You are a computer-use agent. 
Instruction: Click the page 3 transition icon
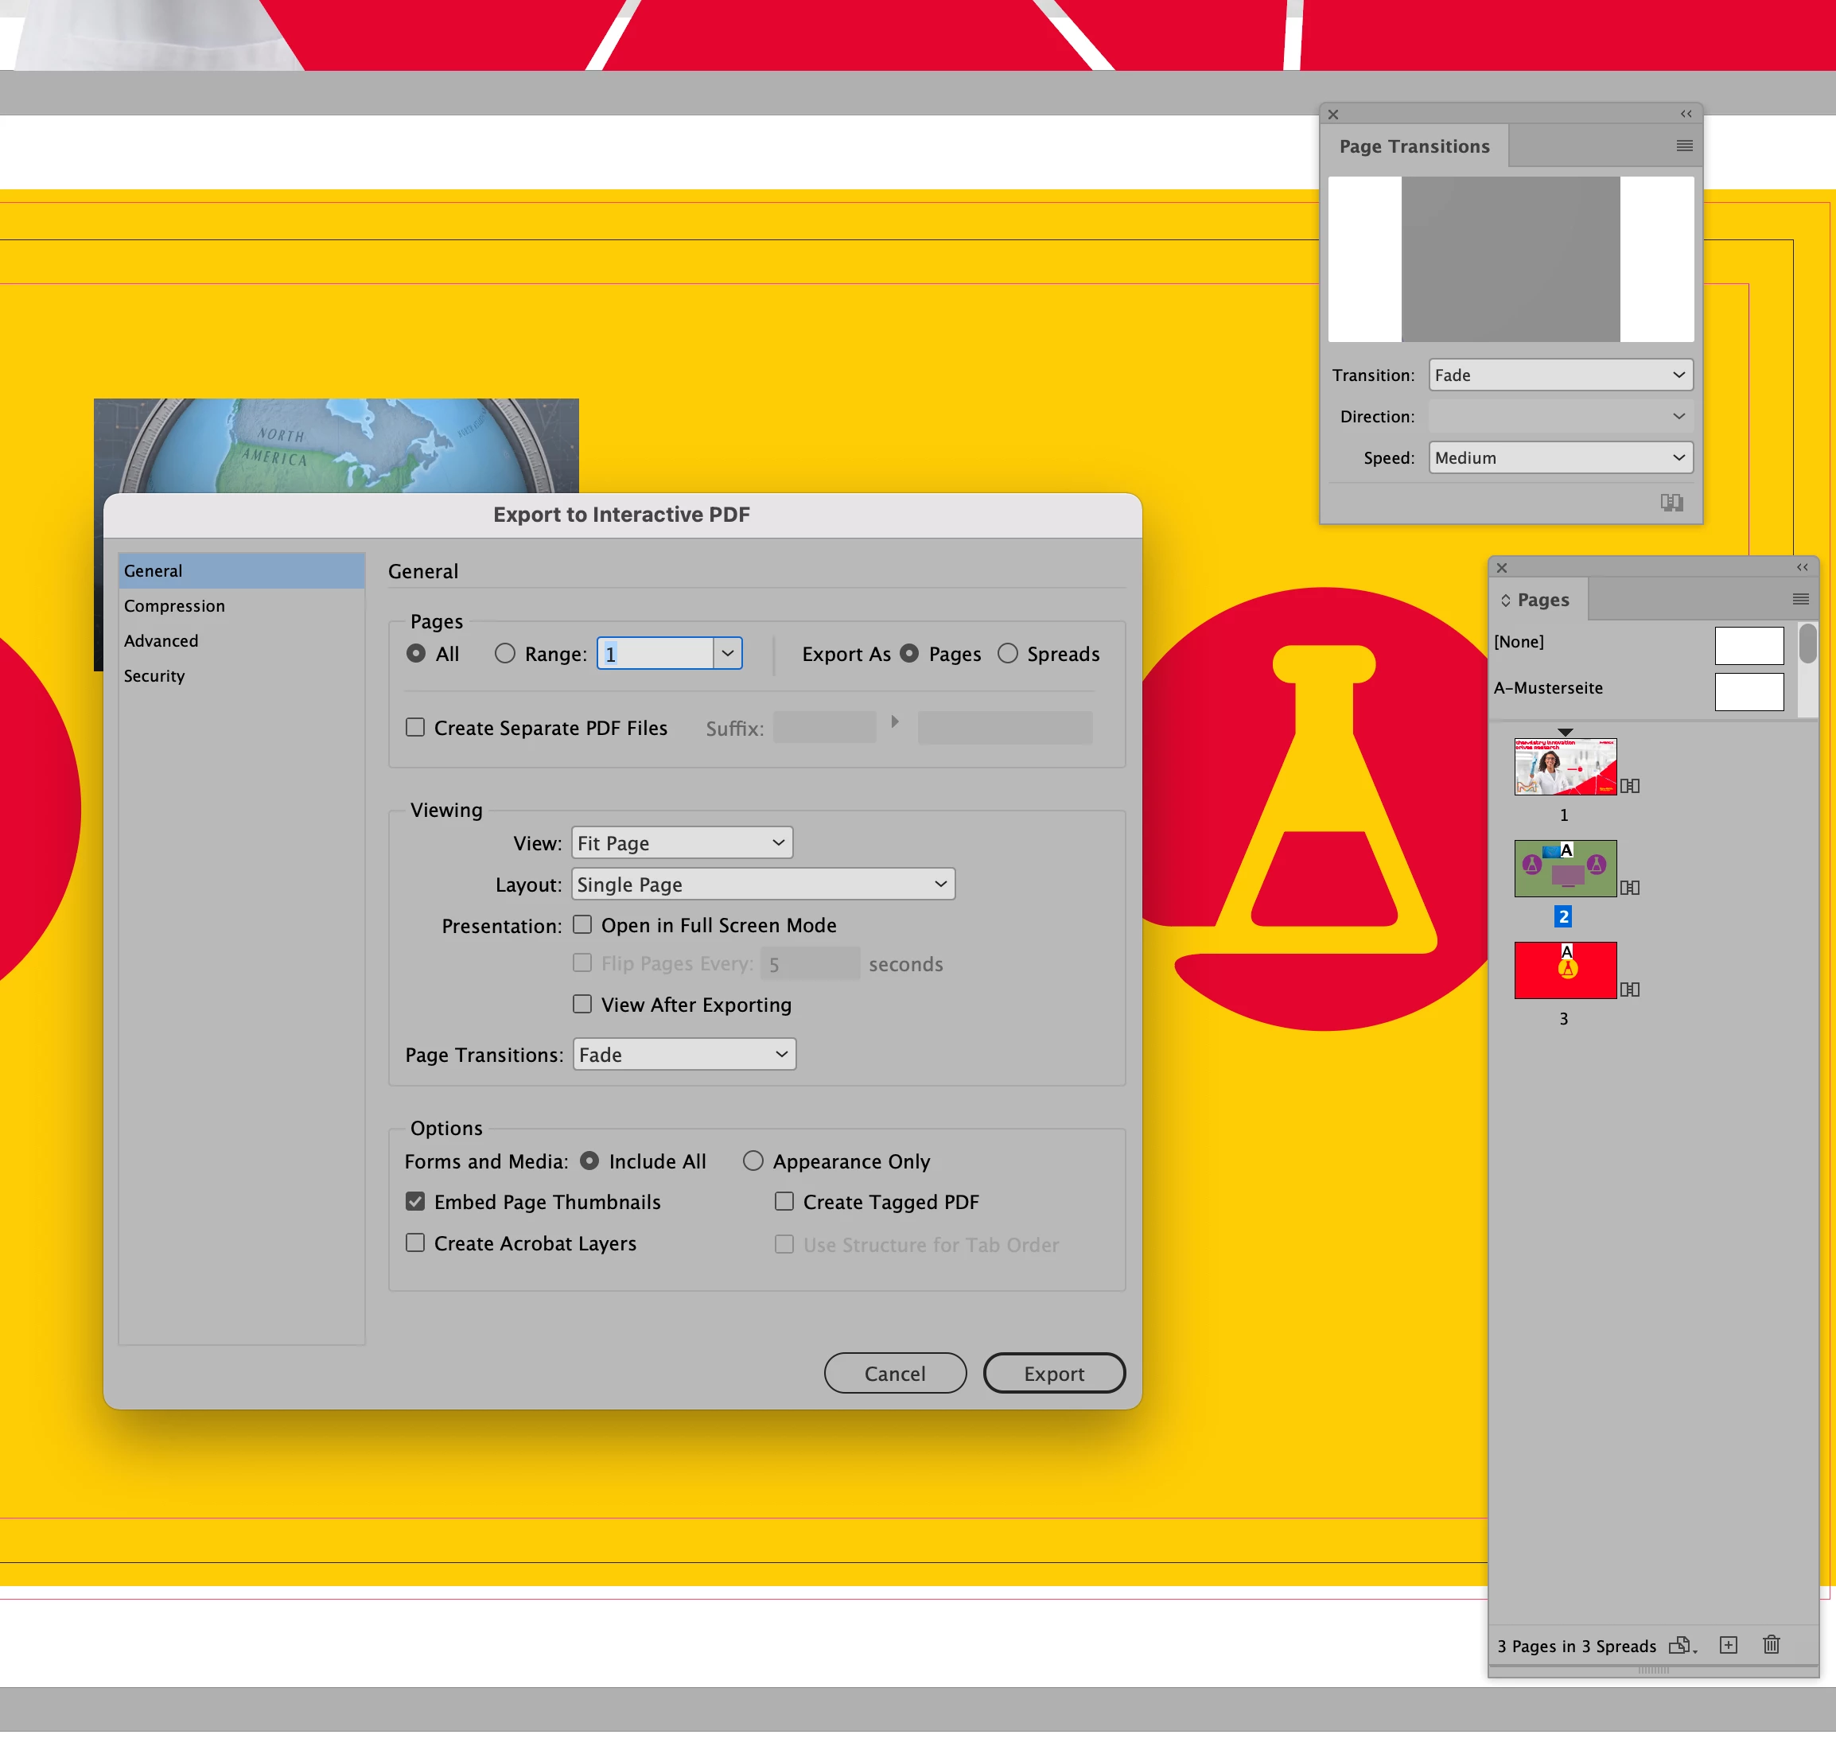point(1630,991)
